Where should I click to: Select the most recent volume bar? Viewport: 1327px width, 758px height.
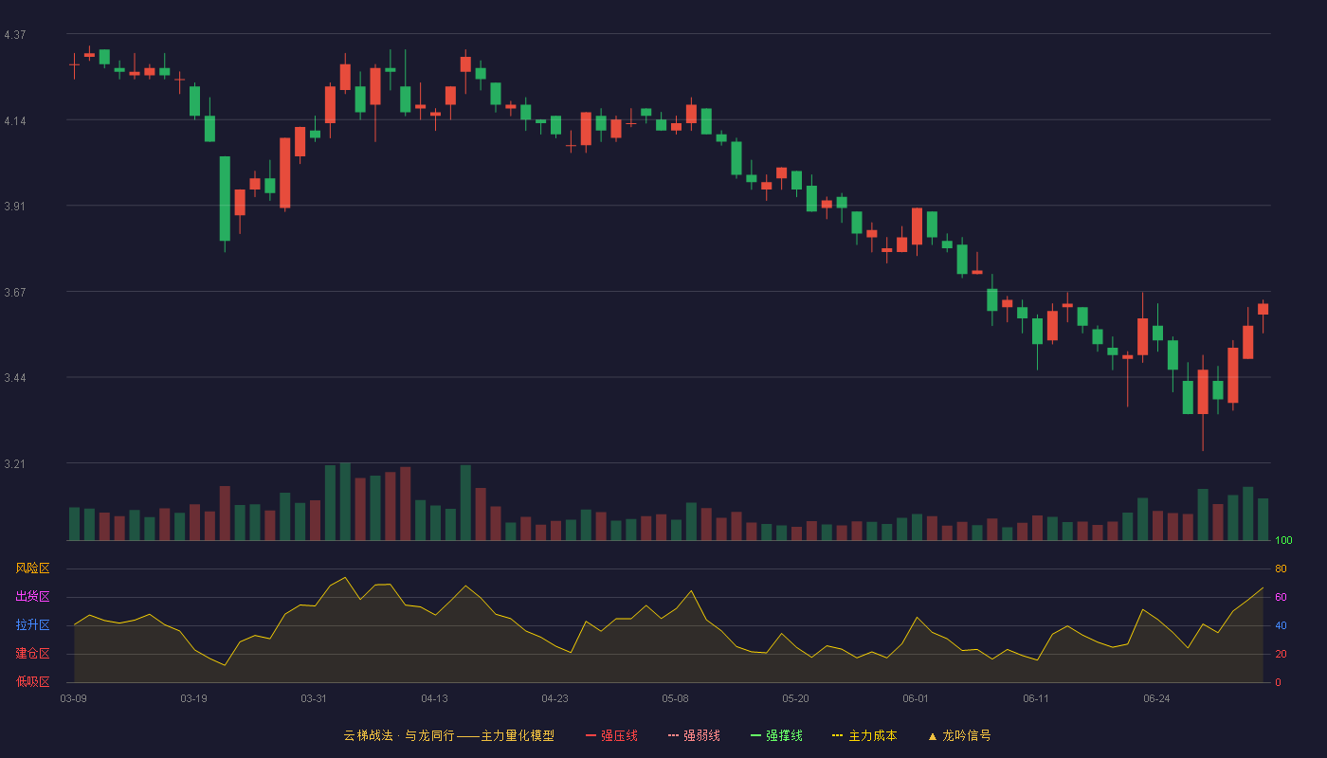(x=1263, y=519)
